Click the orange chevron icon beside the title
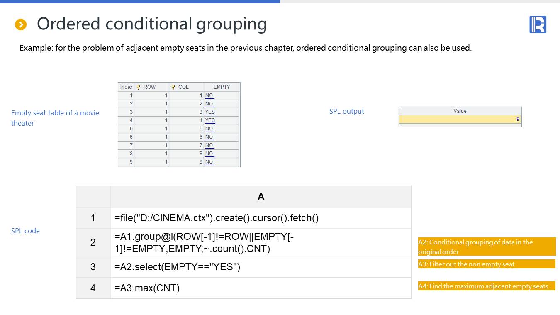The width and height of the screenshot is (560, 315). [21, 24]
